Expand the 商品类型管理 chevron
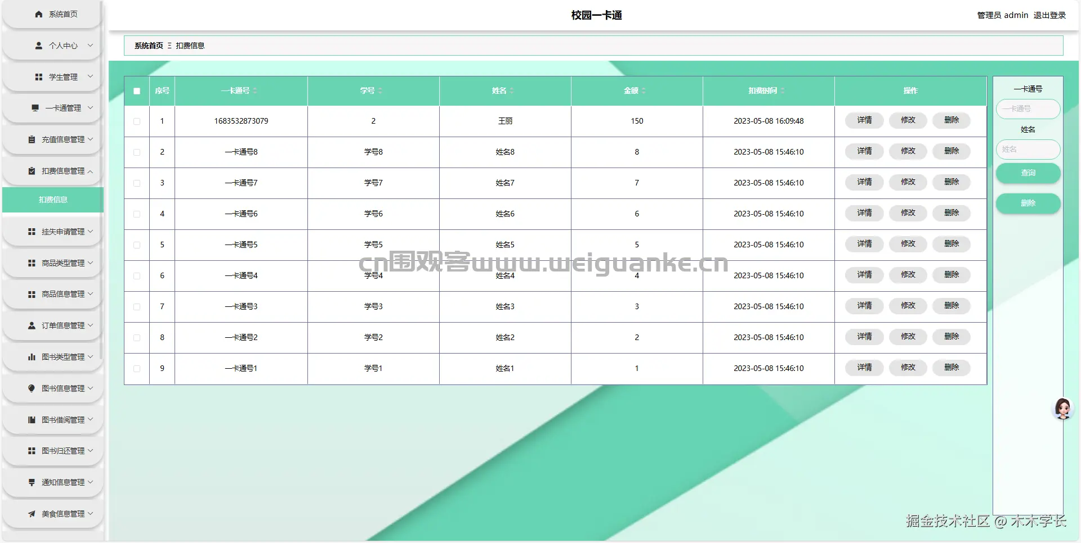 [x=90, y=263]
